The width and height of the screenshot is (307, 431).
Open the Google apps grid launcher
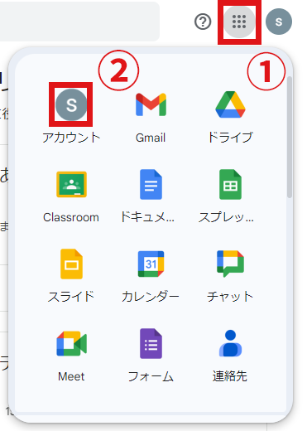239,22
